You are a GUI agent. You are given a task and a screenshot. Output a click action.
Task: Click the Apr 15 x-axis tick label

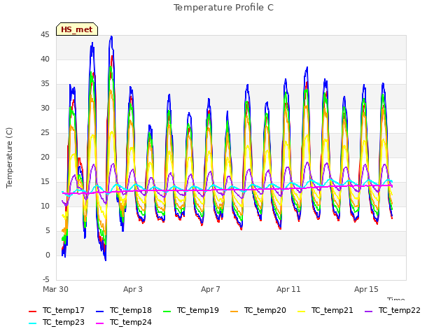[366, 289]
